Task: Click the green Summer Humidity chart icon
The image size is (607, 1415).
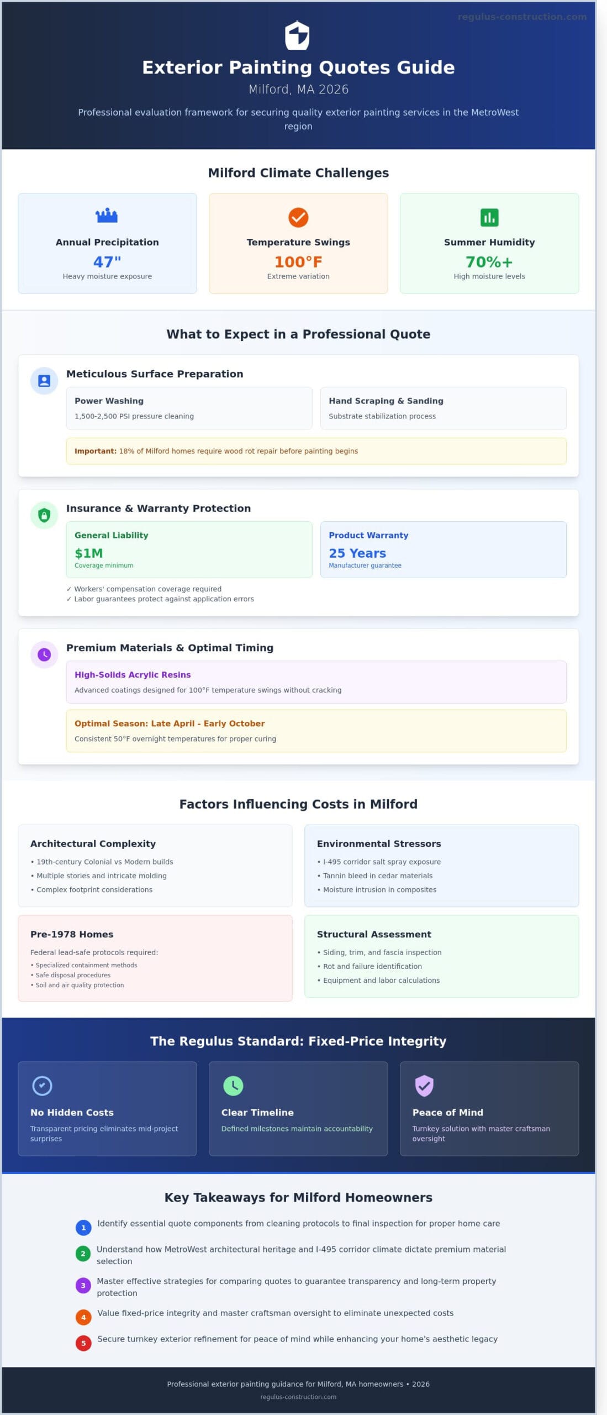Action: tap(489, 217)
